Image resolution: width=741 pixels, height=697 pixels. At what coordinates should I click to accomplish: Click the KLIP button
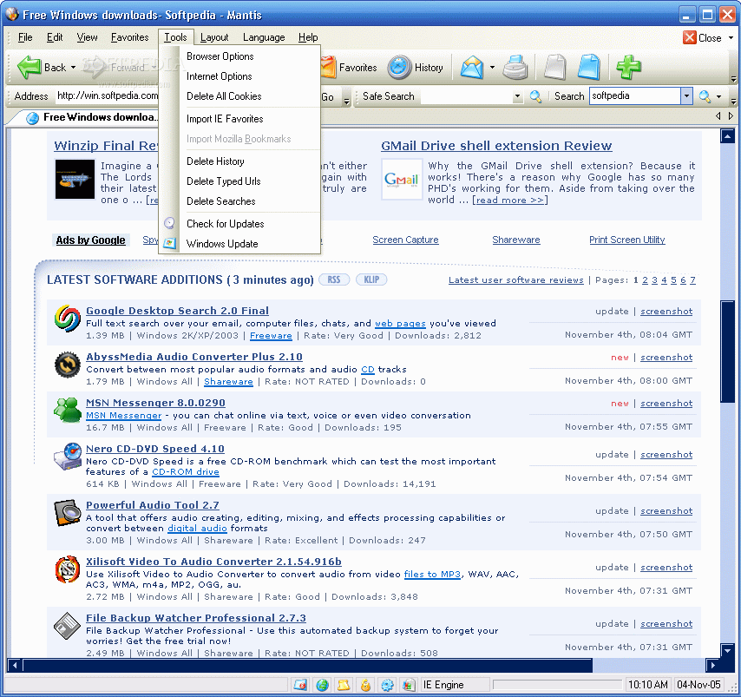371,279
